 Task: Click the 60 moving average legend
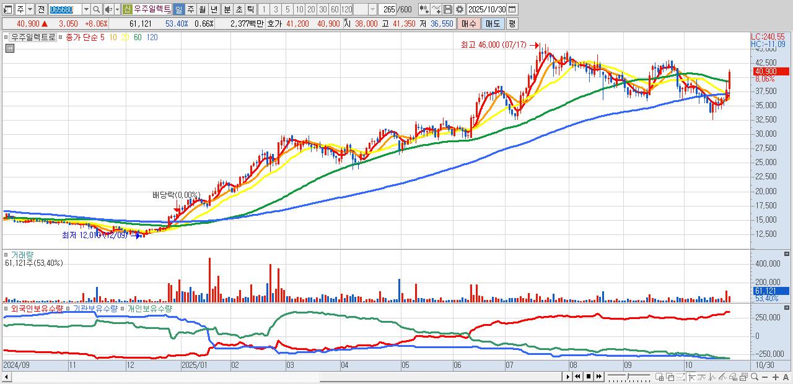[x=137, y=38]
